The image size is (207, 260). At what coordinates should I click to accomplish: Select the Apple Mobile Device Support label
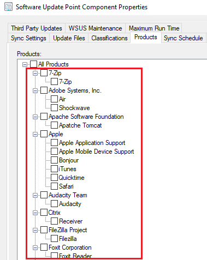97,152
